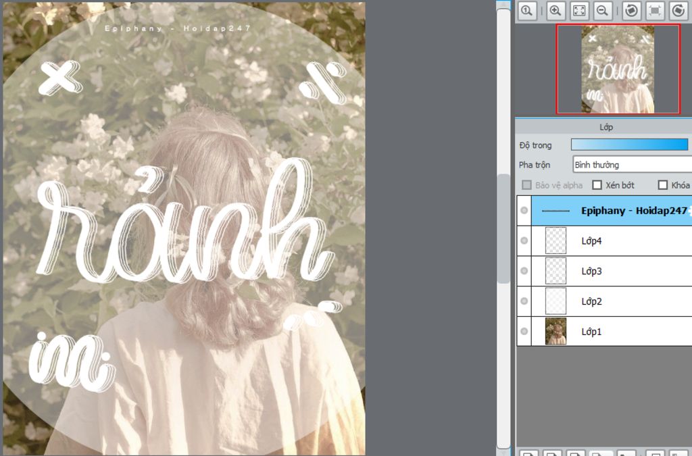Select layer named Lớp3
This screenshot has width=692, height=456.
point(591,271)
